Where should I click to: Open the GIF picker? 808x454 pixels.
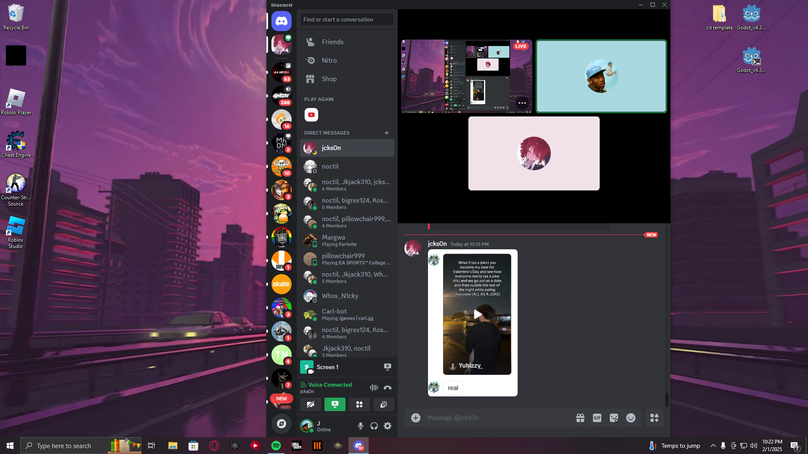pyautogui.click(x=597, y=418)
